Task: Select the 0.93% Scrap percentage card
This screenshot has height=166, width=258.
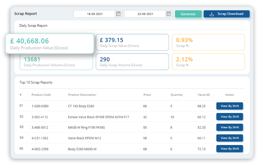Action: (x=208, y=42)
